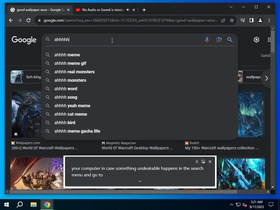Viewport: 280px width, 210px height.
Task: Select suggestion 'ahhhh yeah meme'
Action: [139, 106]
